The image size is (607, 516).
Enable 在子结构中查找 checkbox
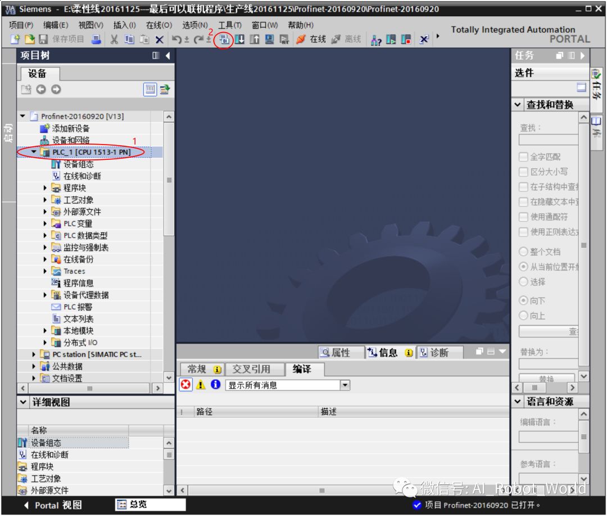523,187
